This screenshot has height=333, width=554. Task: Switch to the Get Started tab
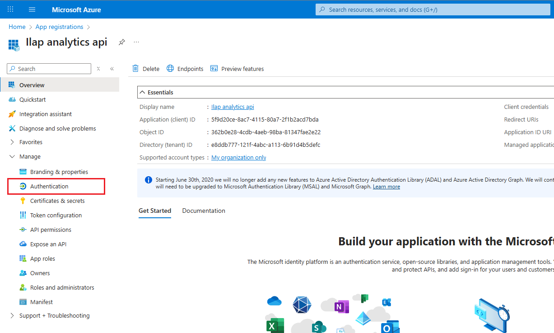point(155,211)
